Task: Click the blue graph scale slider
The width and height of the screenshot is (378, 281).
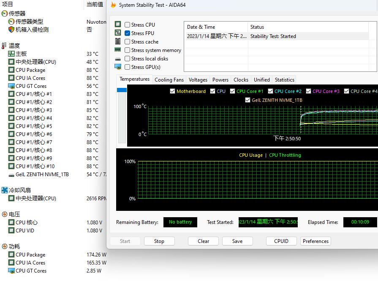Action: coord(122,90)
